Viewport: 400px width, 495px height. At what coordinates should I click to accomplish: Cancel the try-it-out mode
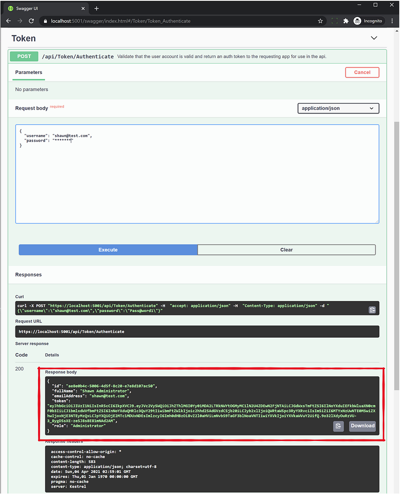click(362, 72)
